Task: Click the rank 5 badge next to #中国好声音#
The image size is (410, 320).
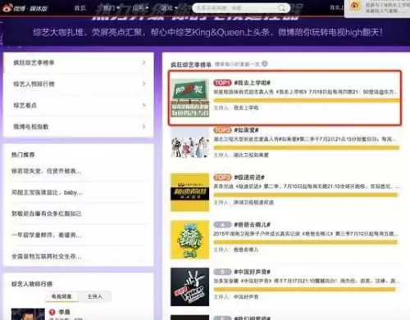Action: (x=222, y=272)
